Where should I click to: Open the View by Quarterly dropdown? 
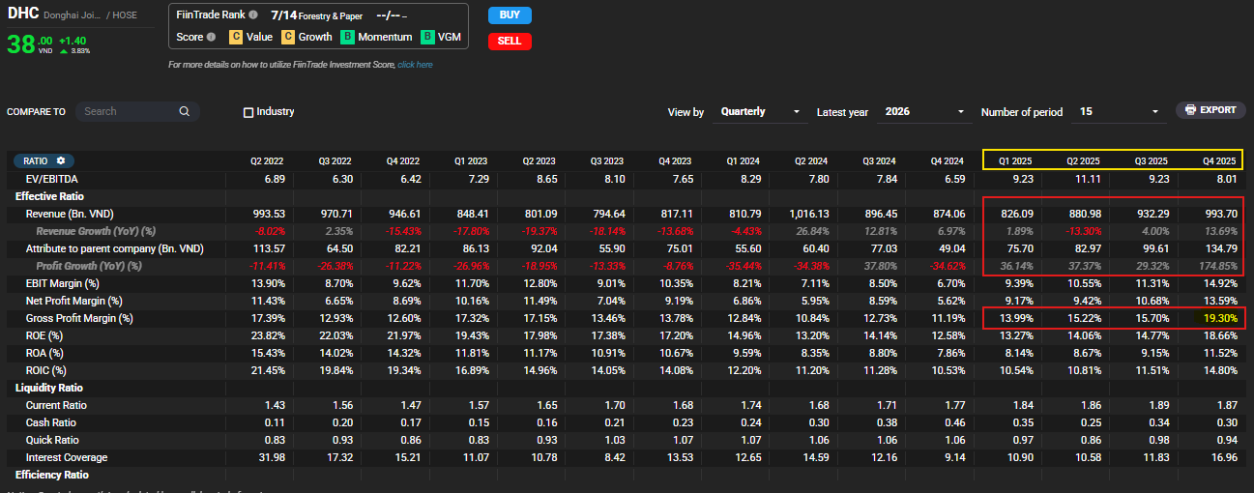click(760, 112)
